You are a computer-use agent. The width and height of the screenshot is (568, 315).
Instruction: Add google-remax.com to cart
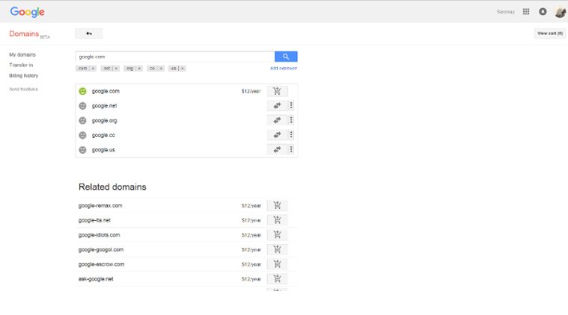(277, 205)
